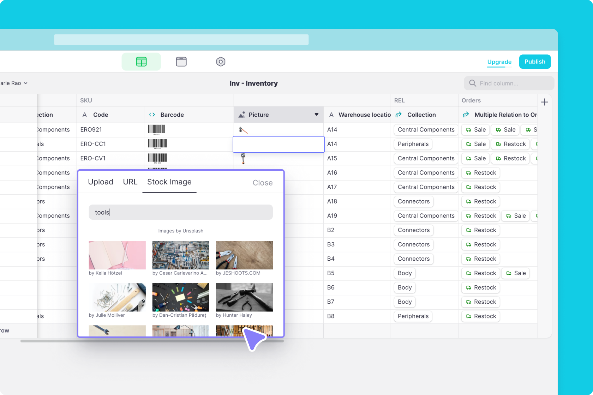
Task: Click the ERO921 barcode image
Action: (156, 129)
